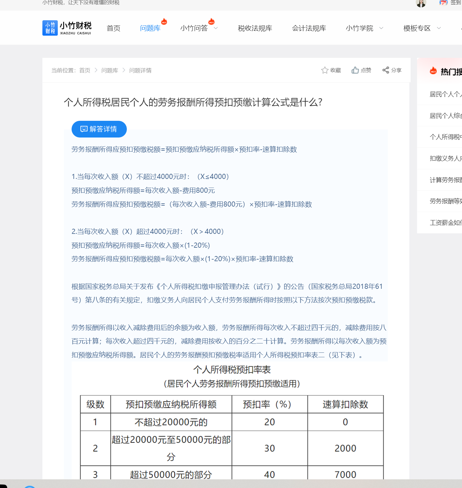
Task: Open hot search item 计算劳务报酬
Action: 446,180
